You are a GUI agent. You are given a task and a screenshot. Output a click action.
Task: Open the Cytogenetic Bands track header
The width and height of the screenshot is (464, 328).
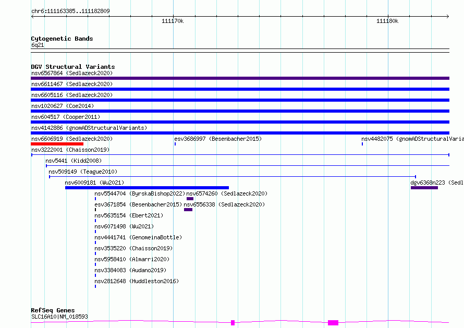tap(62, 39)
